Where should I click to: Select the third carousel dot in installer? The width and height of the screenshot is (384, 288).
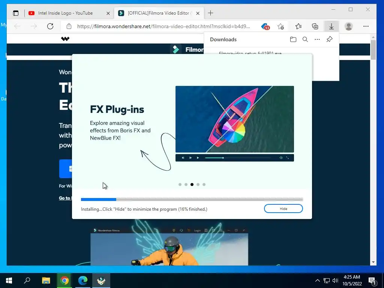(x=192, y=184)
